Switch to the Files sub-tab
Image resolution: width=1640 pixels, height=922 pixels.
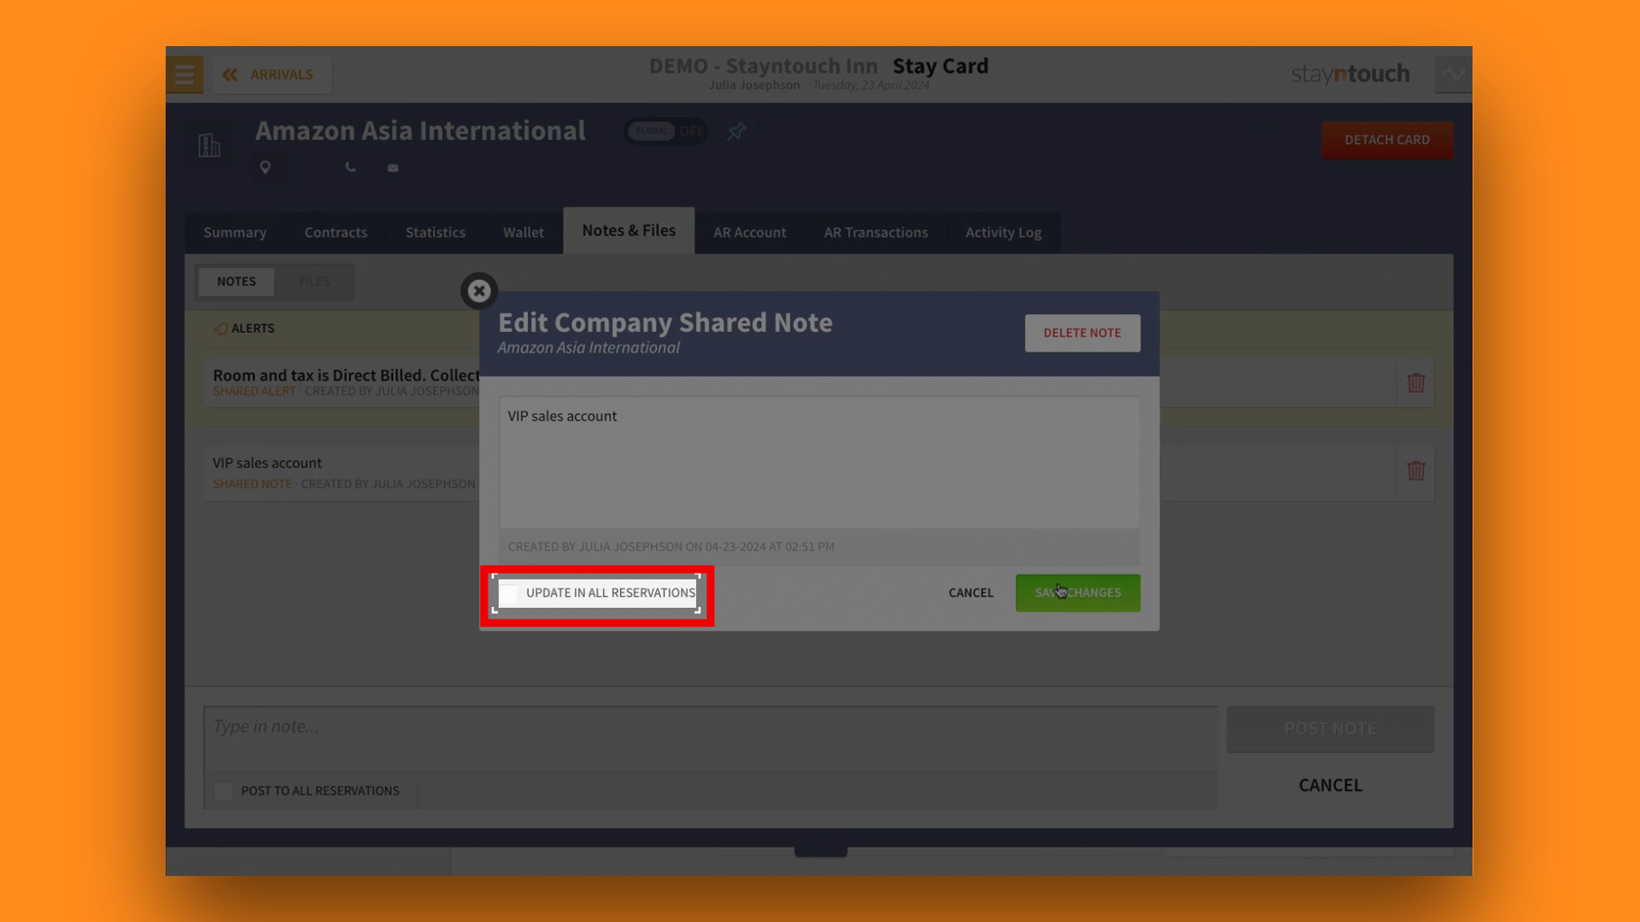313,282
